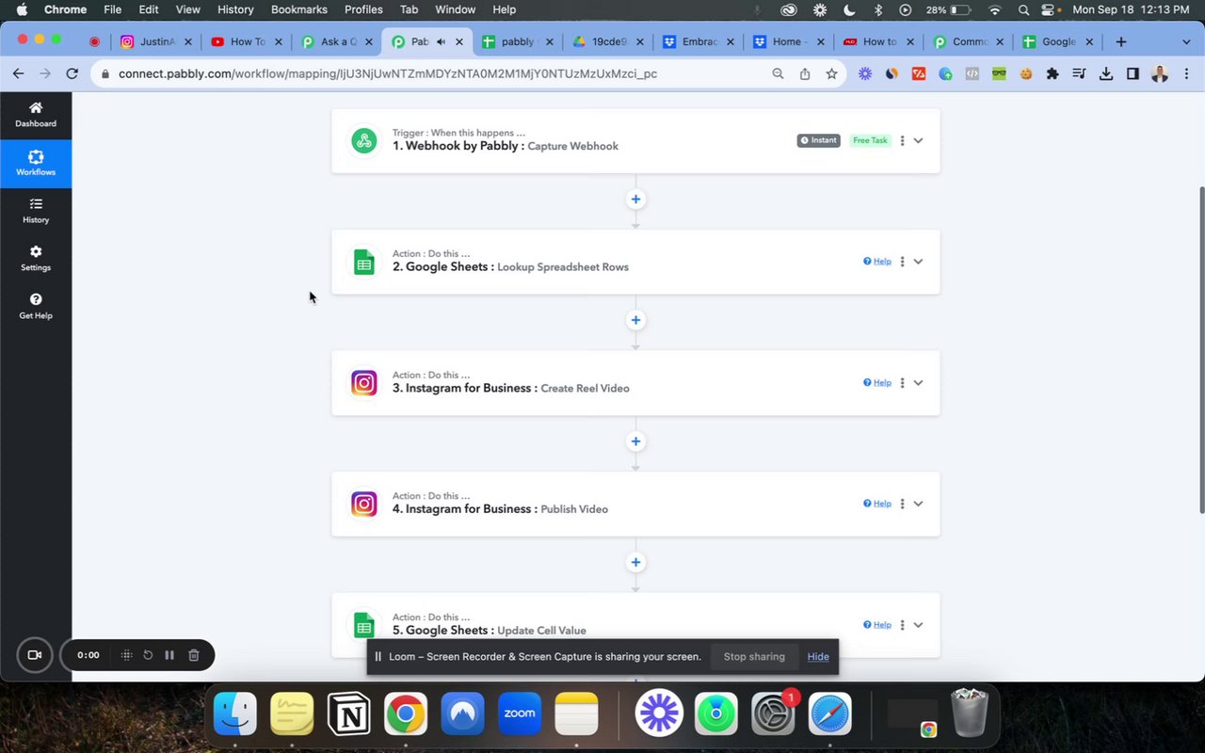Click the address bar URL
The image size is (1205, 753).
point(388,73)
